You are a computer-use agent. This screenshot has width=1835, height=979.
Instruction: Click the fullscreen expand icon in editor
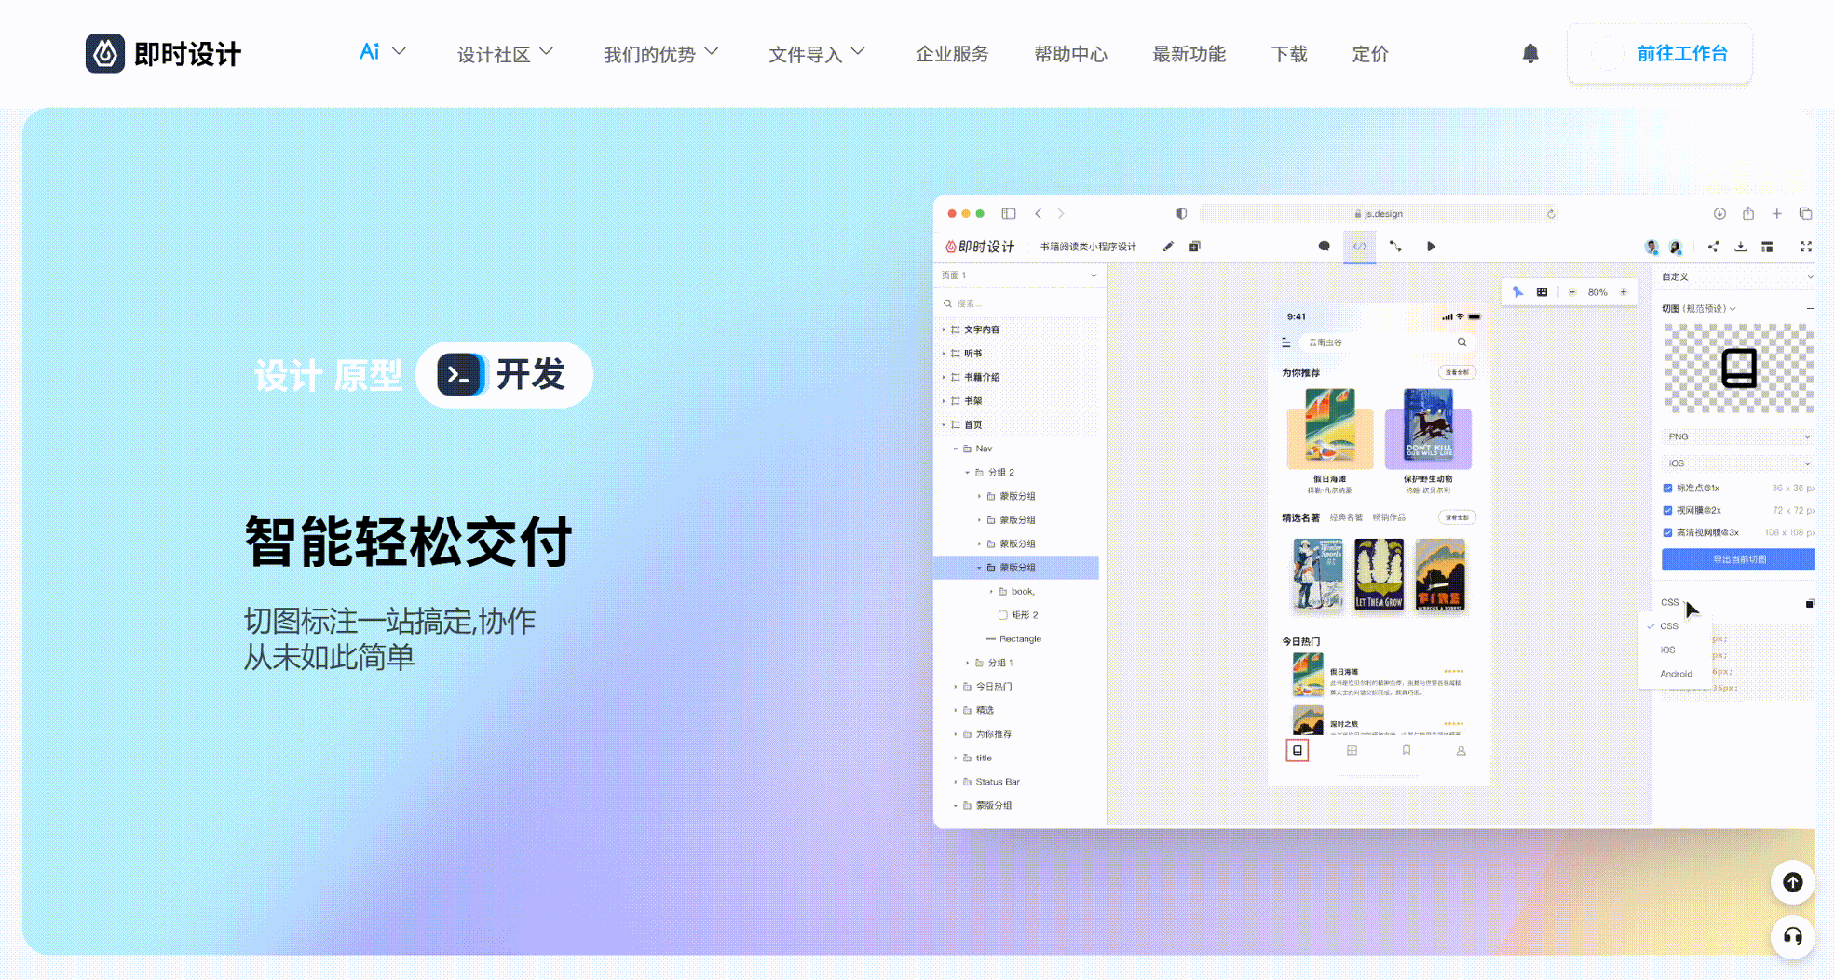(1806, 247)
